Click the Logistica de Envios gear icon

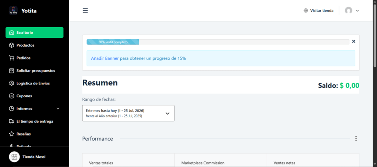tap(11, 83)
